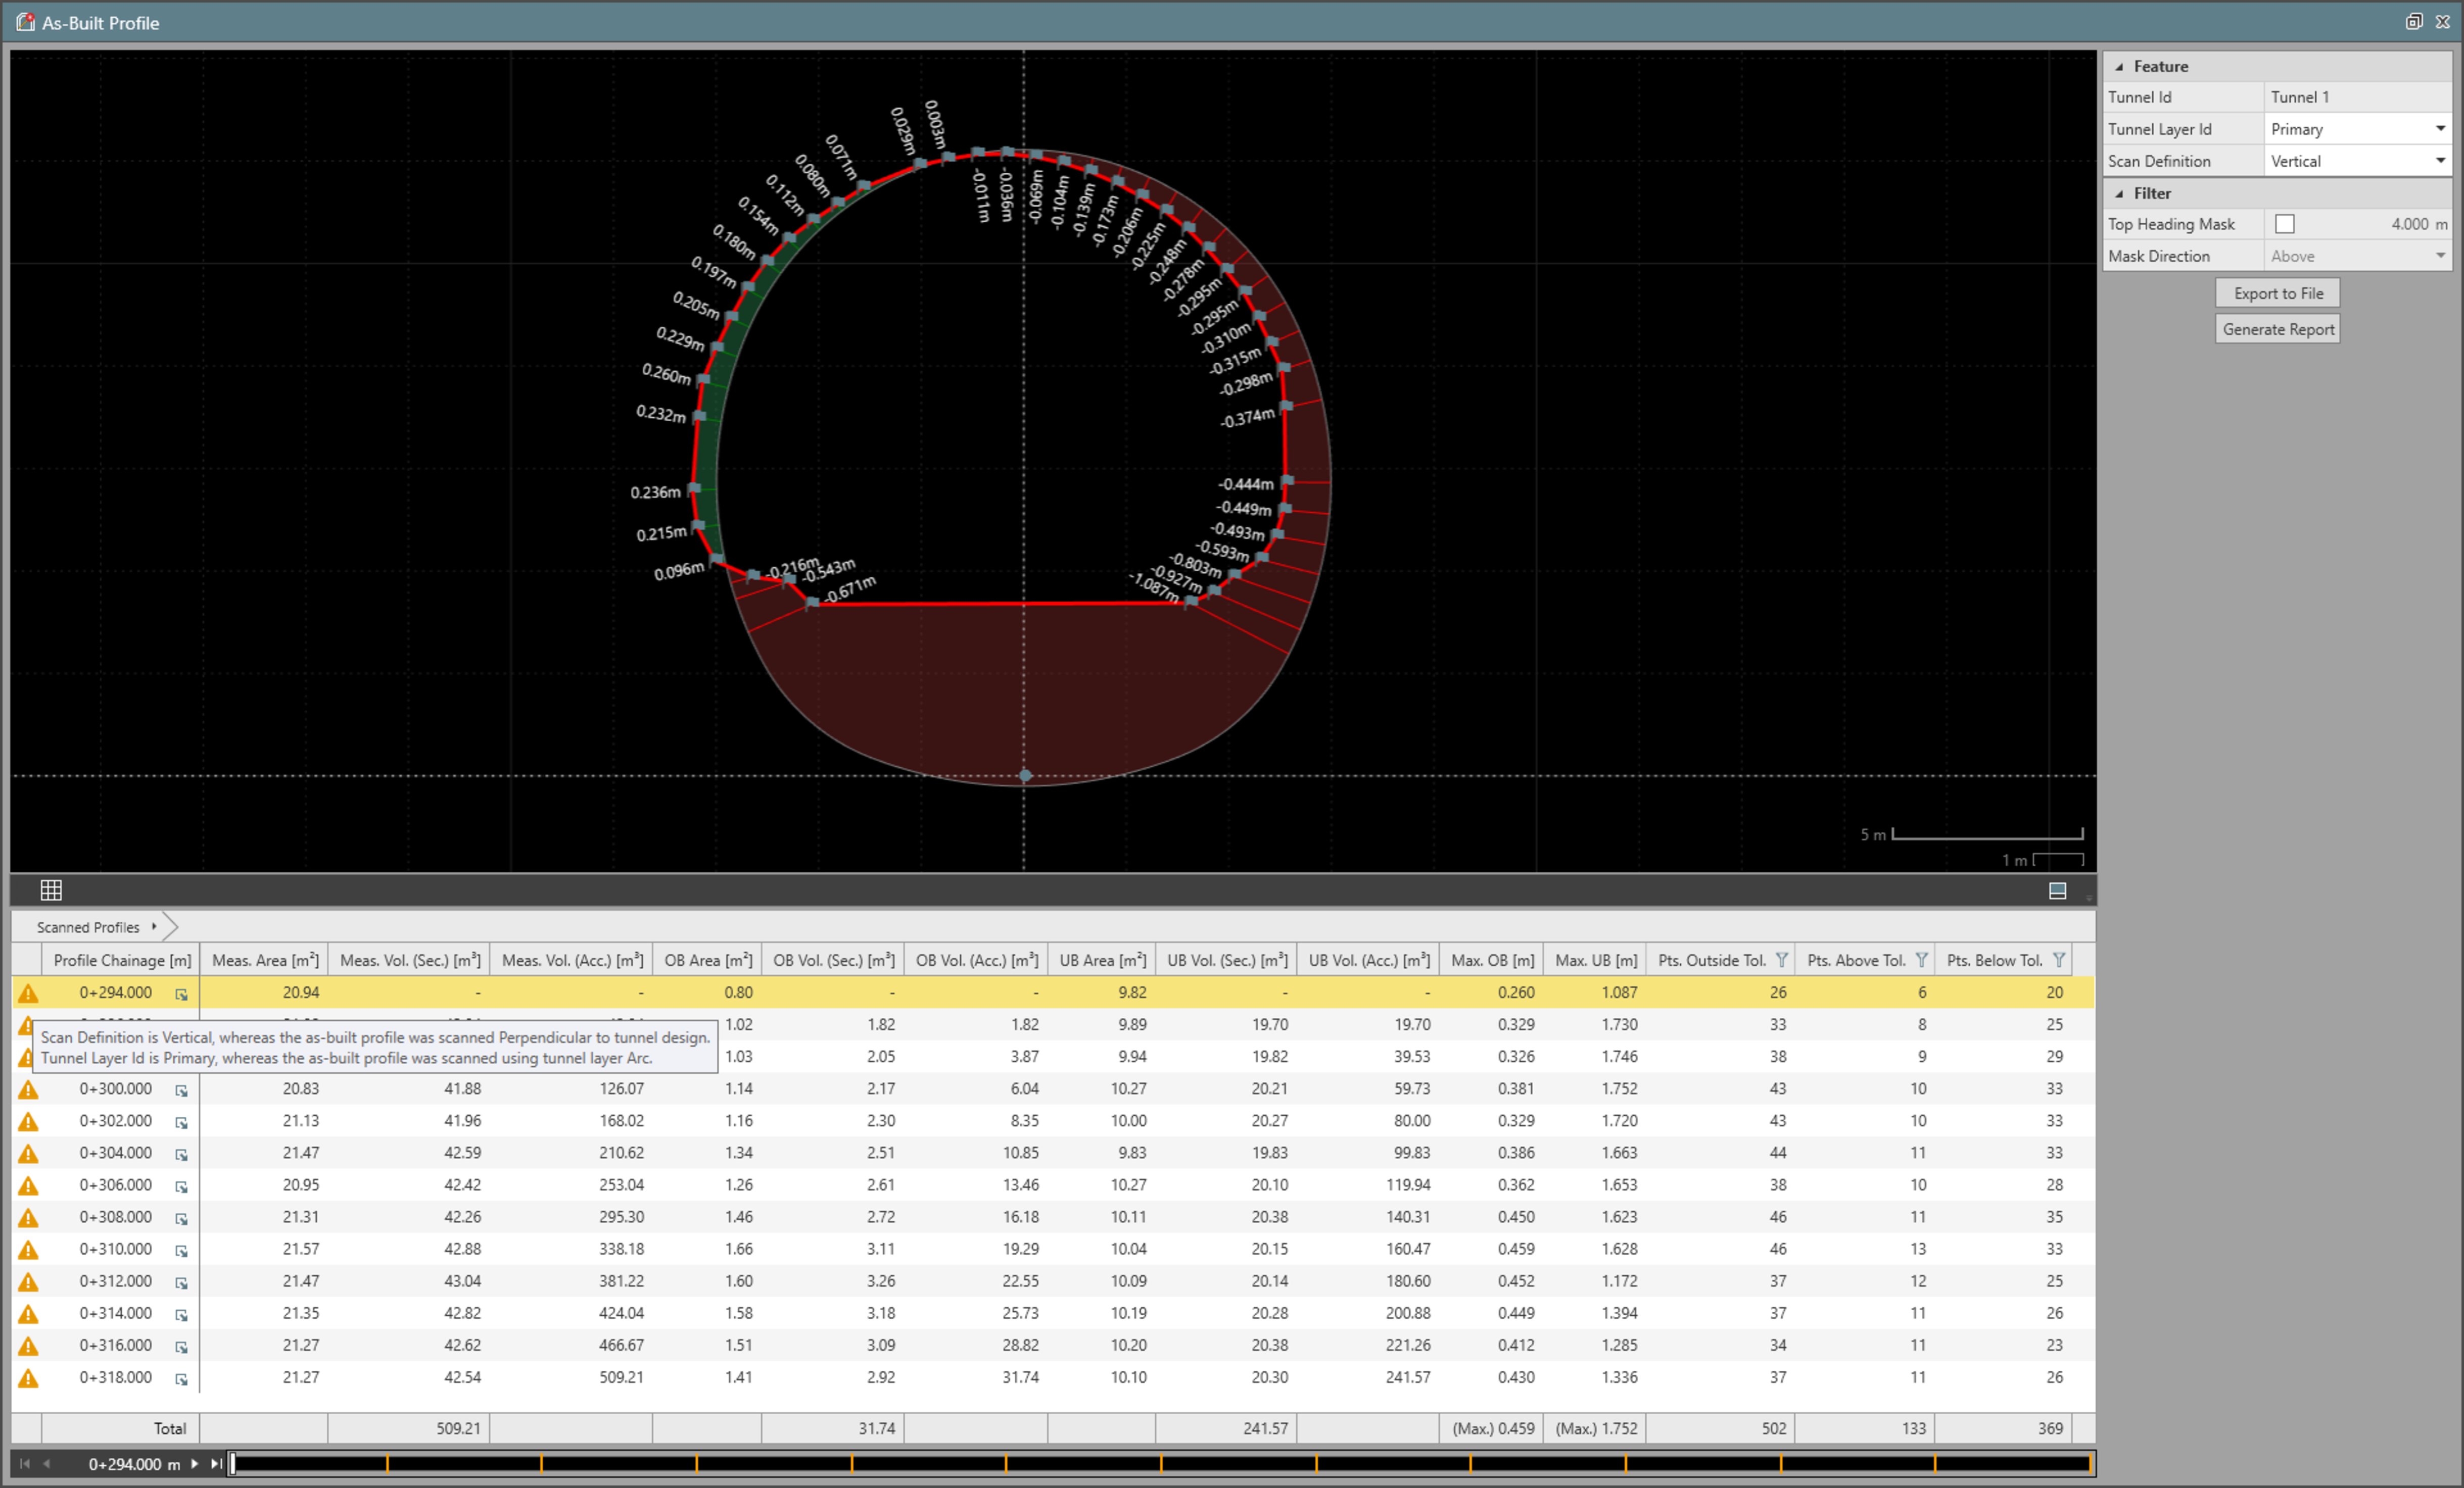Open the Scan Definition dropdown
The width and height of the screenshot is (2464, 1488).
(2440, 160)
